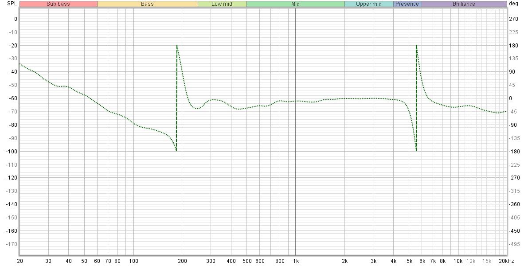Click the Upper mid band label
Viewport: 532px width, 266px height.
pos(369,4)
